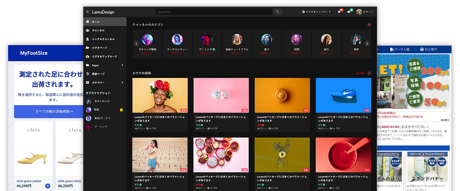Expand the Pages submenu arrow
This screenshot has width=460, height=191.
[x=122, y=65]
